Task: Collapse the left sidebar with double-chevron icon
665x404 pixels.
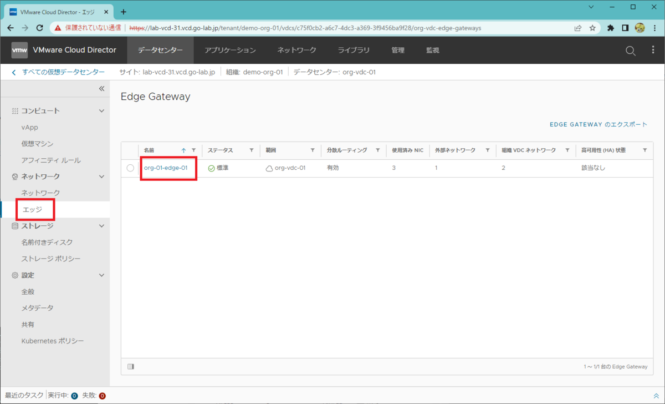Action: pos(101,89)
